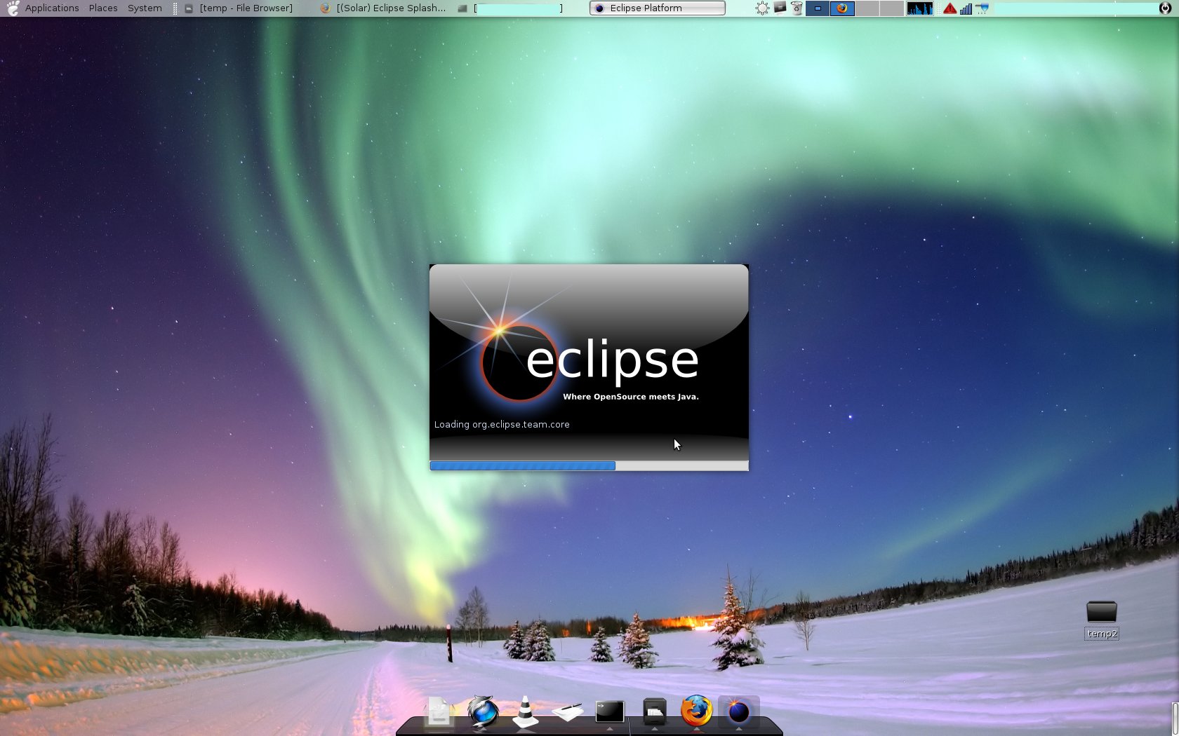Screen dimensions: 1179x736
Task: Launch VLC media player from dock
Action: tap(525, 711)
